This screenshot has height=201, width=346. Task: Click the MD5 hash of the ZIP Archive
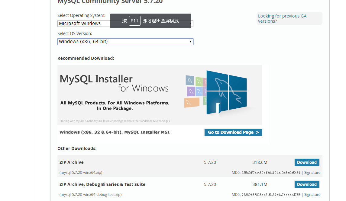pos(271,173)
